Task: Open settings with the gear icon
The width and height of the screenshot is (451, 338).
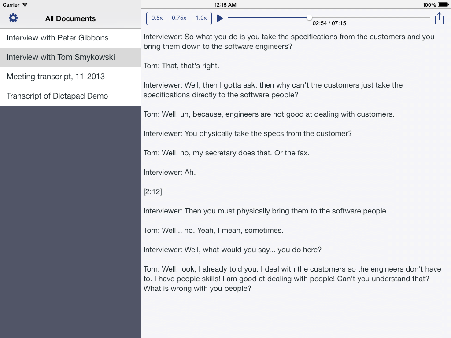Action: pyautogui.click(x=13, y=18)
